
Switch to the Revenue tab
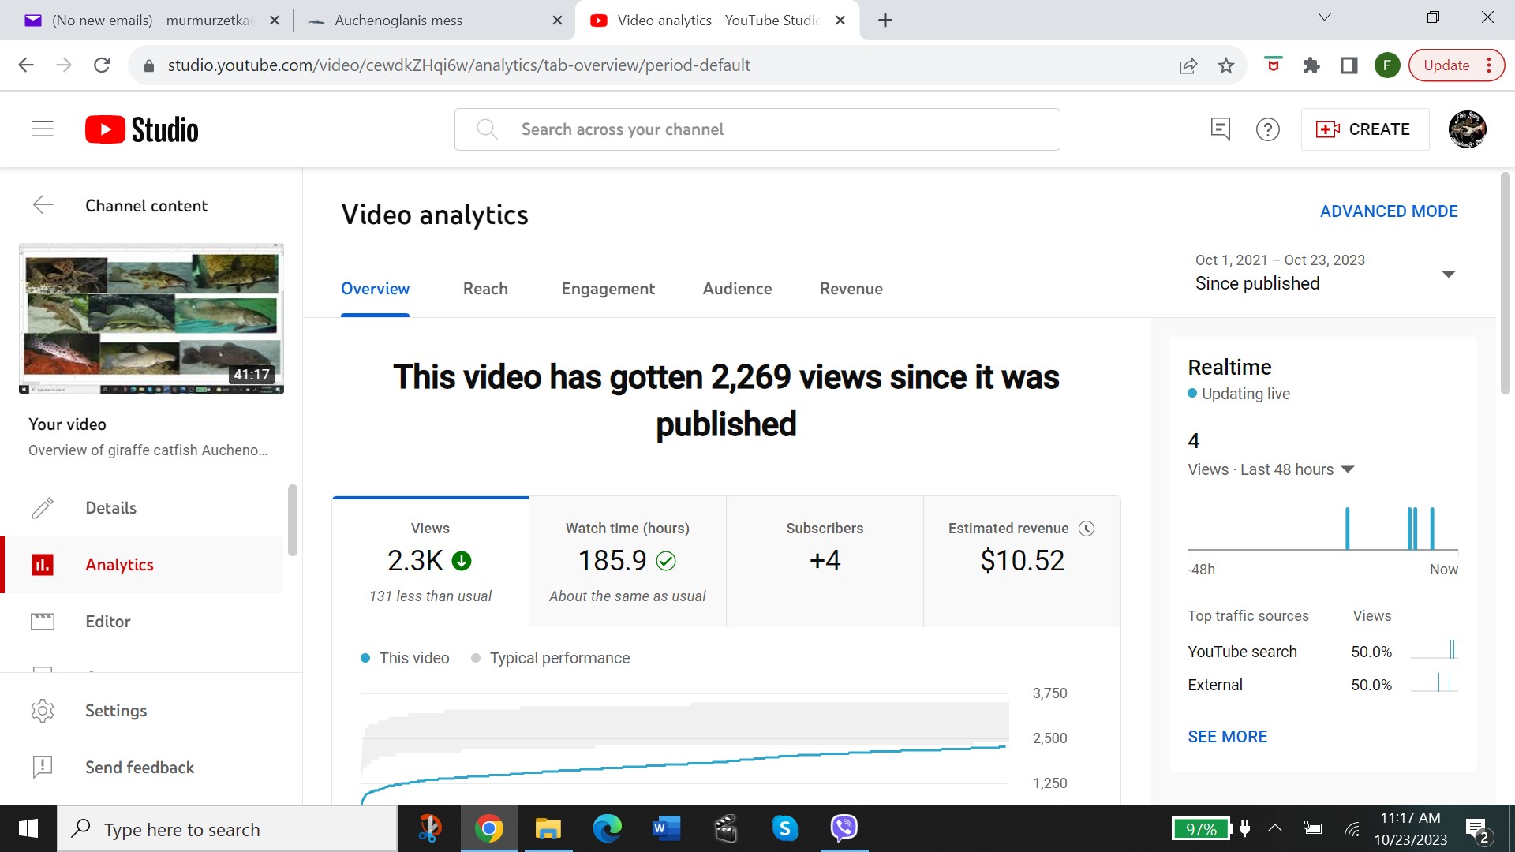851,289
